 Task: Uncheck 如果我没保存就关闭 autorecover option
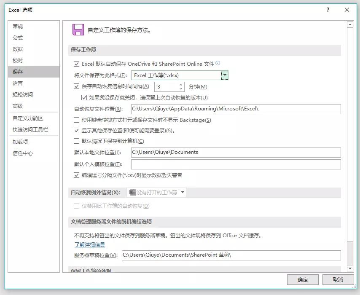[85, 97]
